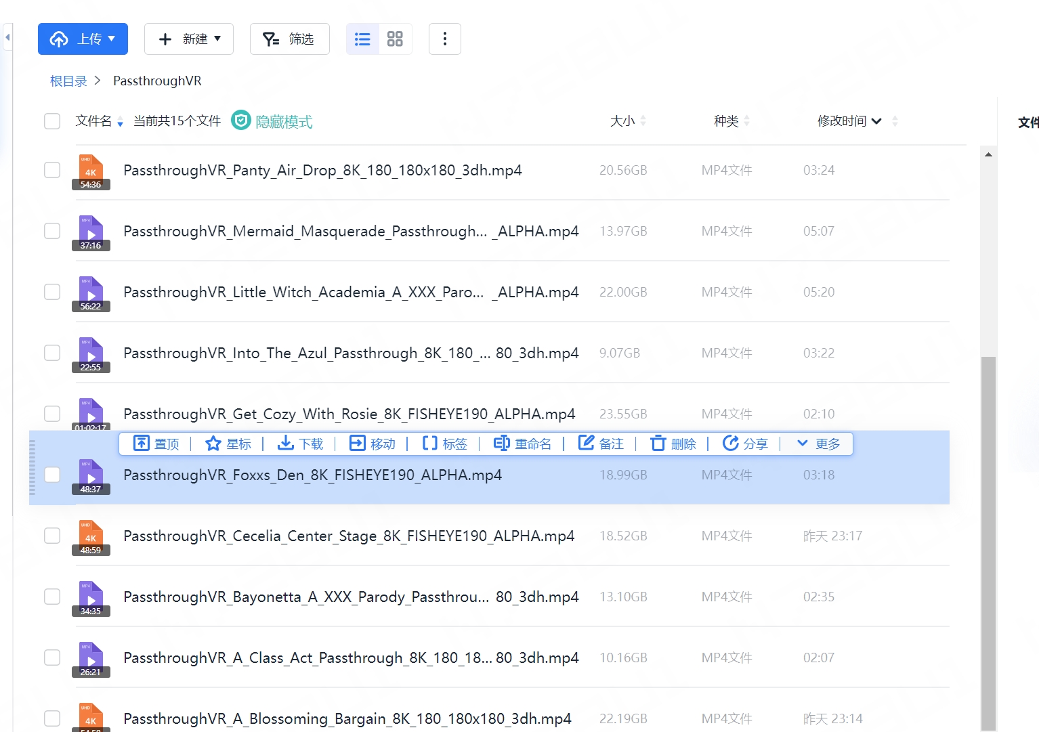This screenshot has width=1039, height=732.
Task: Download the Foxxs_Den file via 下载
Action: (286, 444)
